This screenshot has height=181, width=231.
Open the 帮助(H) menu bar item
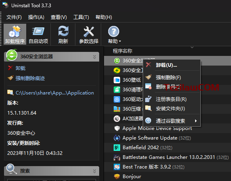click(104, 17)
